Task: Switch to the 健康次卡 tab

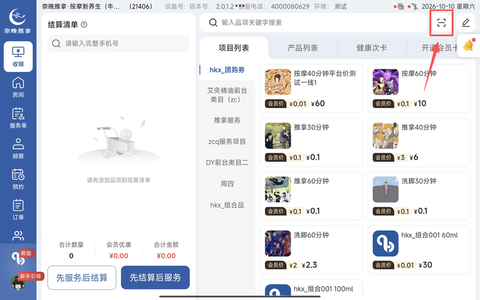Action: 372,48
